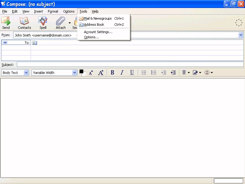
Task: Increase font size with larger-A icon
Action: click(x=101, y=72)
